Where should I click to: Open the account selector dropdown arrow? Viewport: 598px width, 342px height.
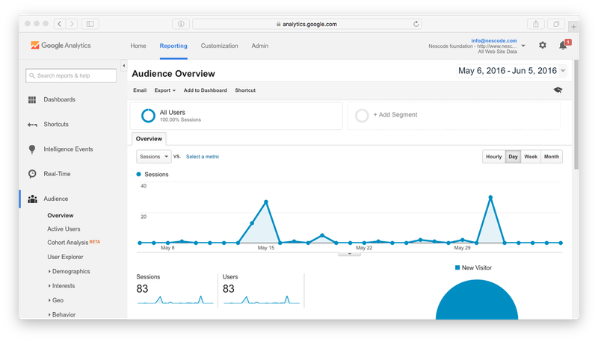pyautogui.click(x=523, y=46)
